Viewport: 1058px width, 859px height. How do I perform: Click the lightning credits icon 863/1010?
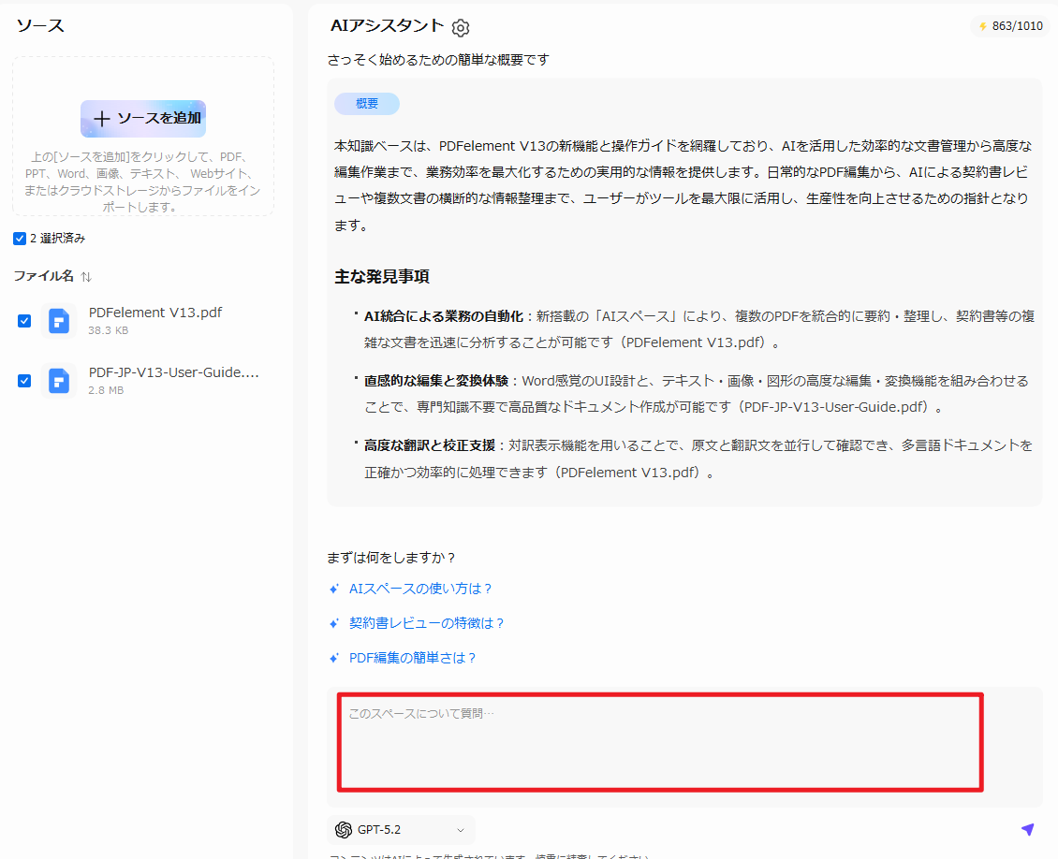click(x=983, y=26)
